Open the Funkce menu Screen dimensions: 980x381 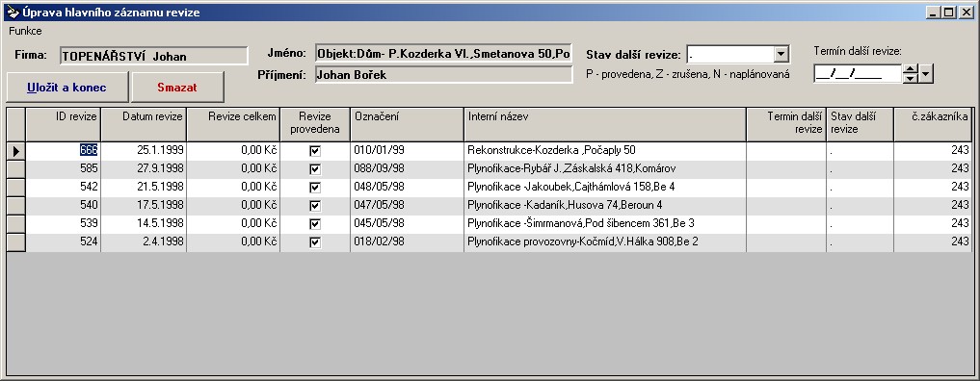pos(26,30)
